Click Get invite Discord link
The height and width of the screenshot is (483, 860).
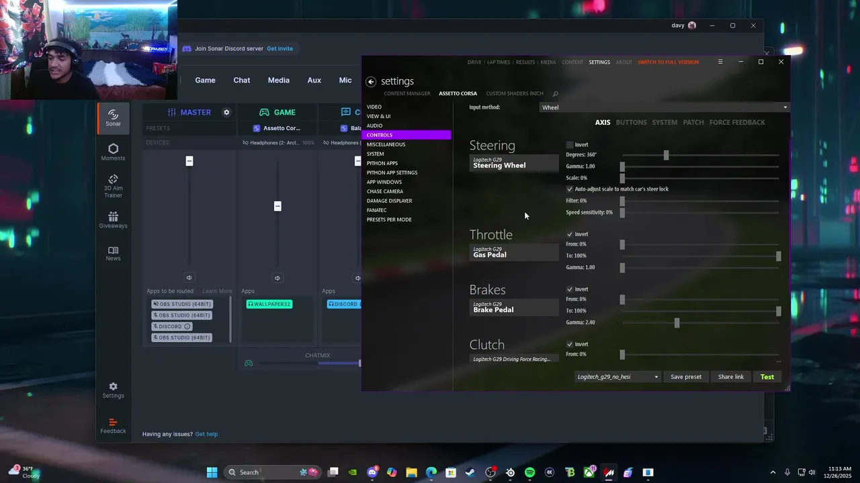pos(279,48)
